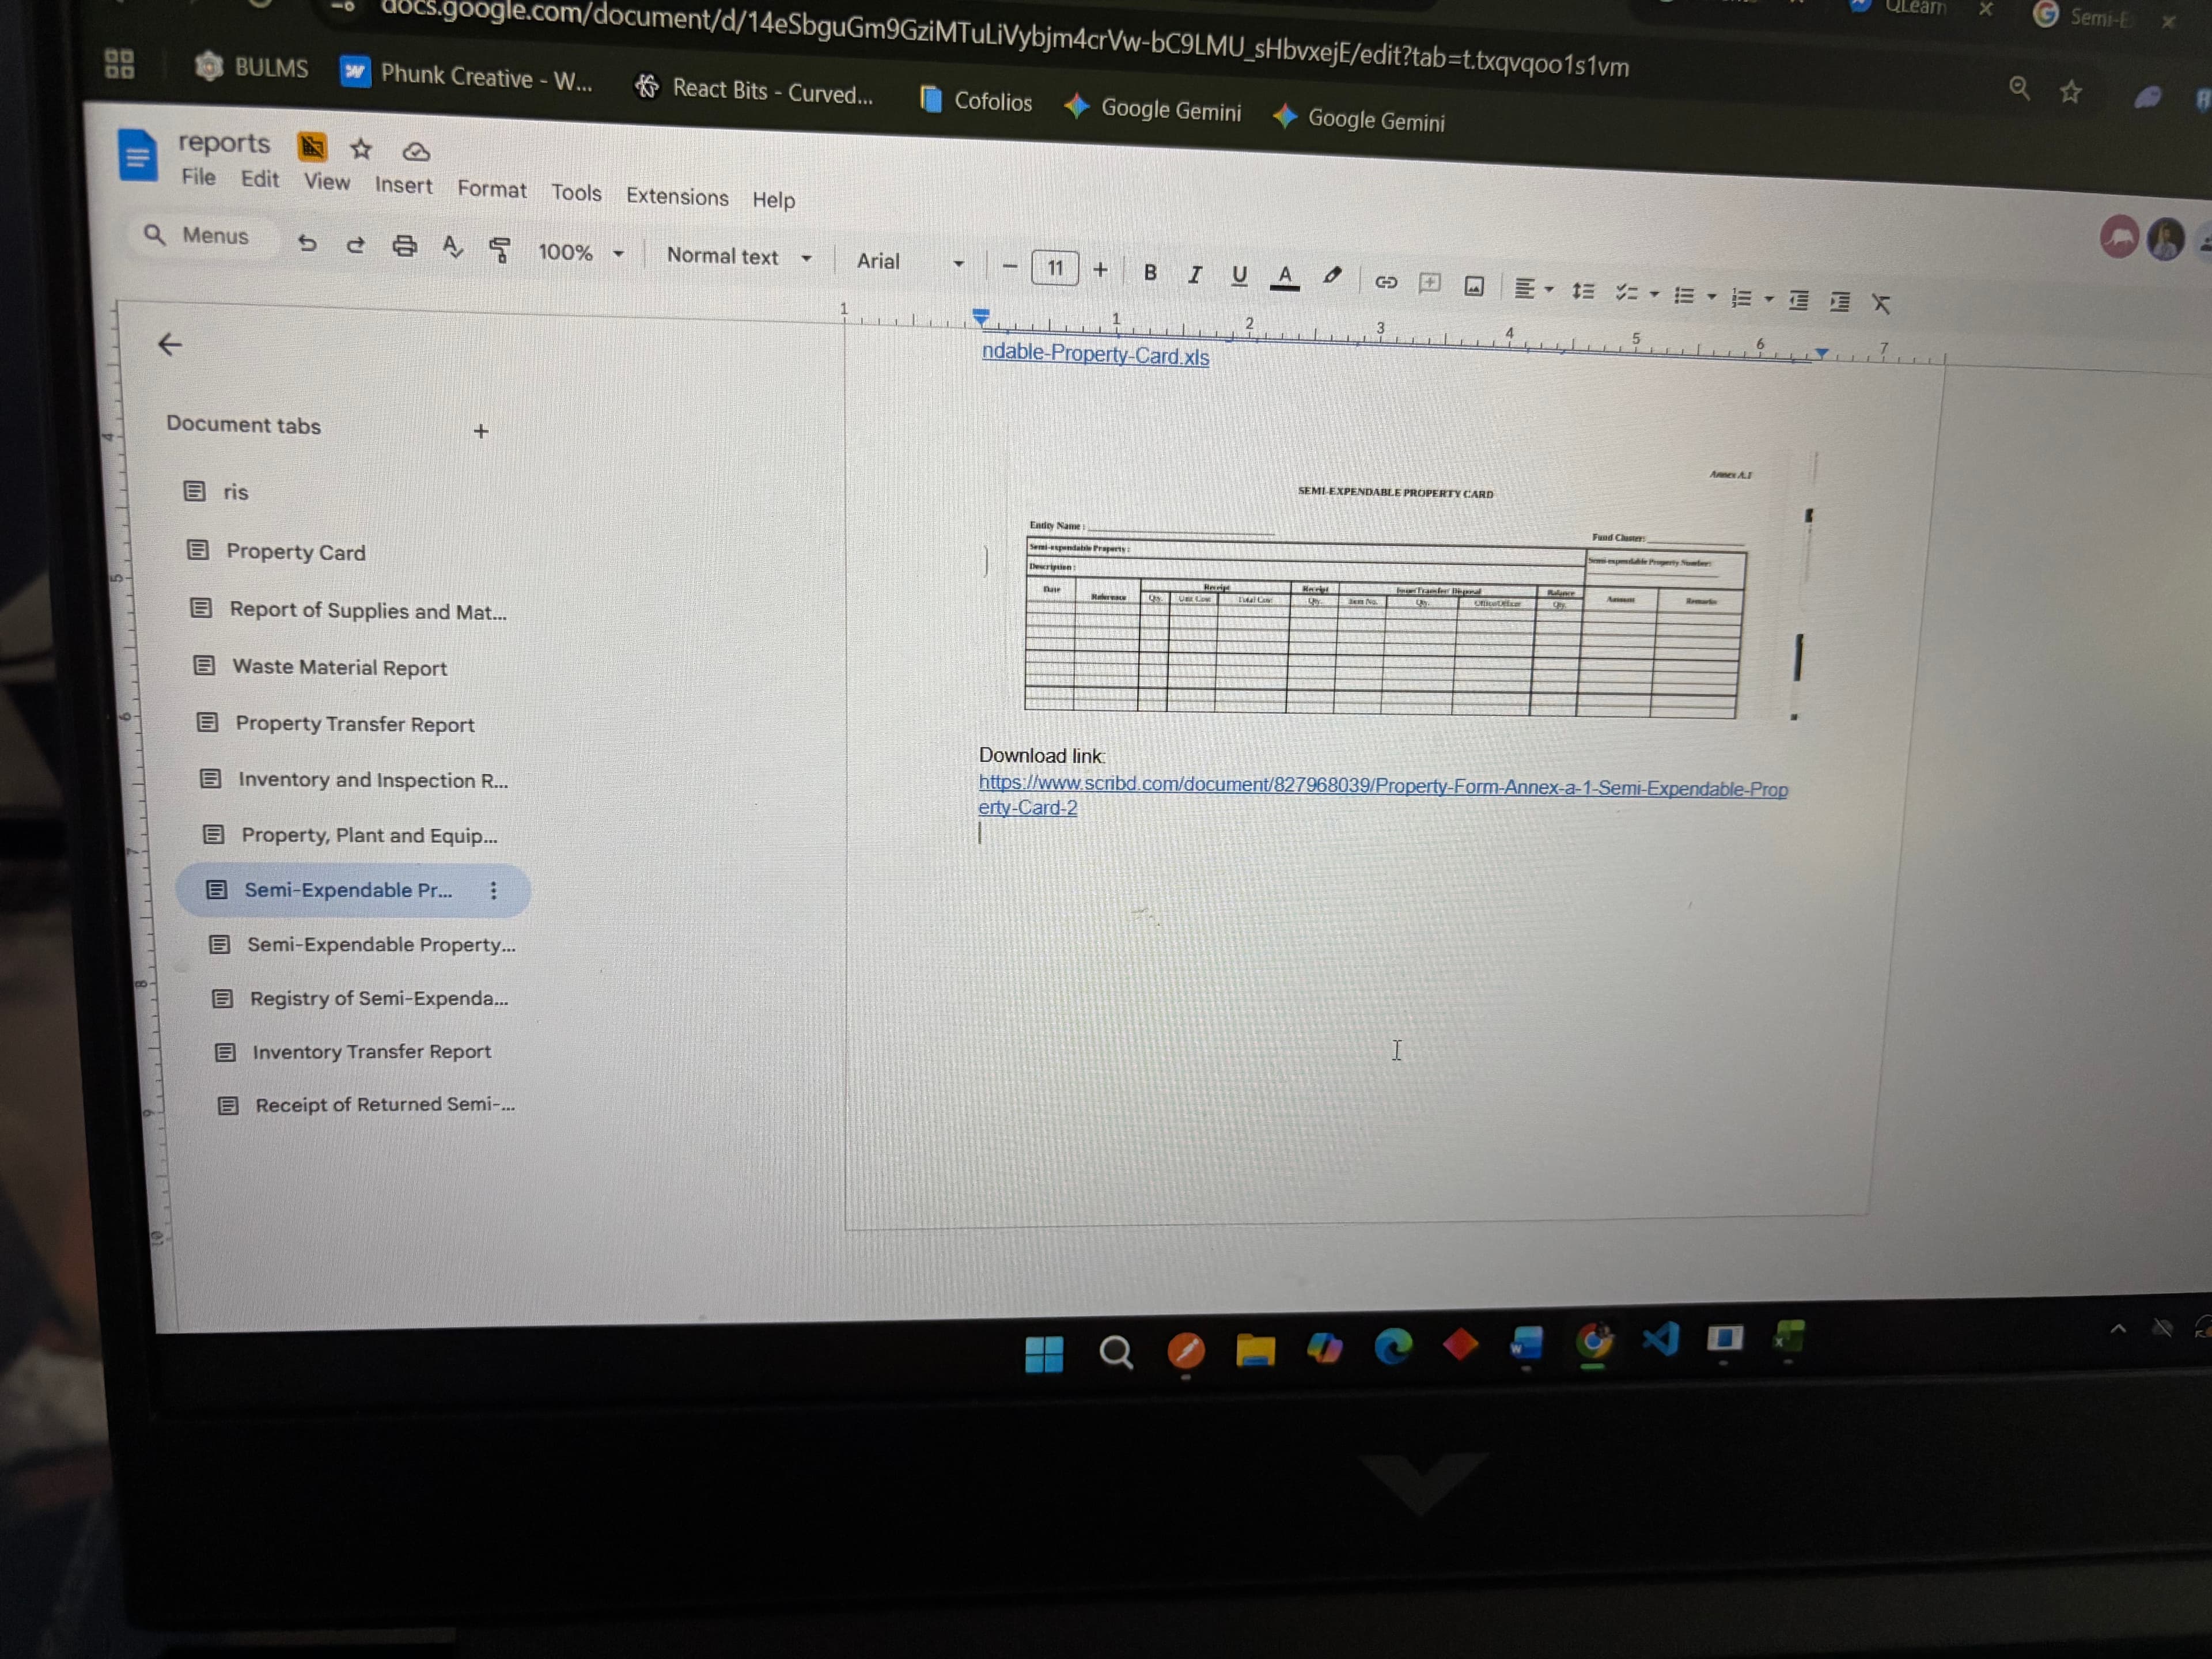Image resolution: width=2212 pixels, height=1659 pixels.
Task: Open the 100% zoom dropdown
Action: tap(581, 252)
